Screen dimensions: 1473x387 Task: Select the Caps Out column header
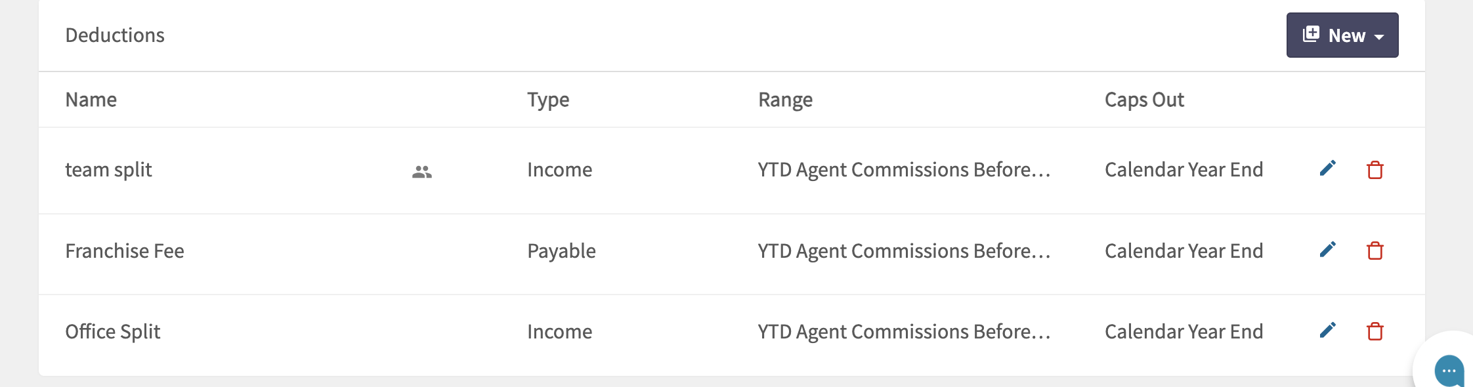(1144, 100)
